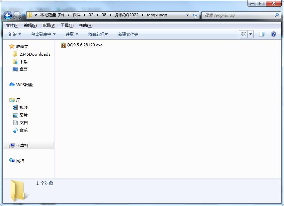
Task: Open 文档 library
Action: coord(24,123)
